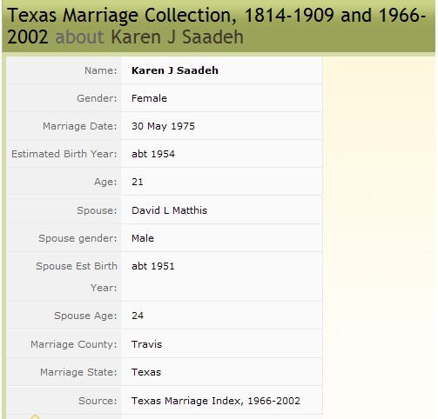Click the estimated birth year abt 1954
Image resolution: width=438 pixels, height=419 pixels.
coord(153,154)
